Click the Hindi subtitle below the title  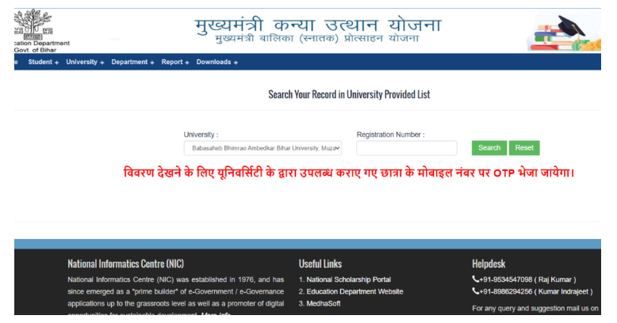click(316, 39)
